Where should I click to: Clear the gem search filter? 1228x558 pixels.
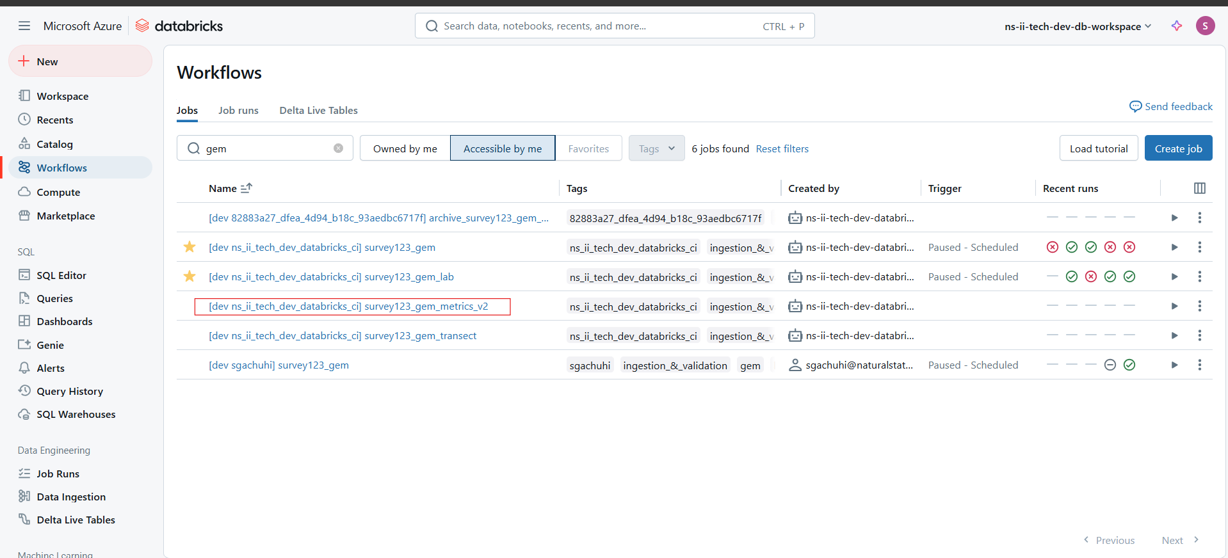338,148
